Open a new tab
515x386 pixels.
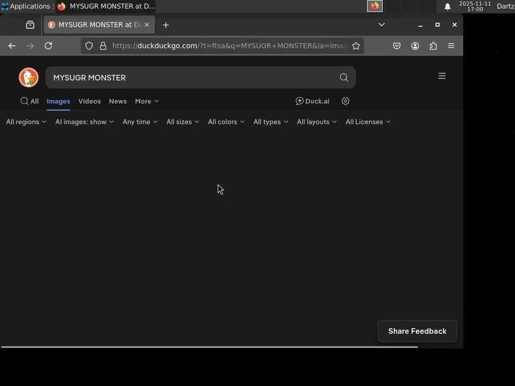[x=166, y=25]
